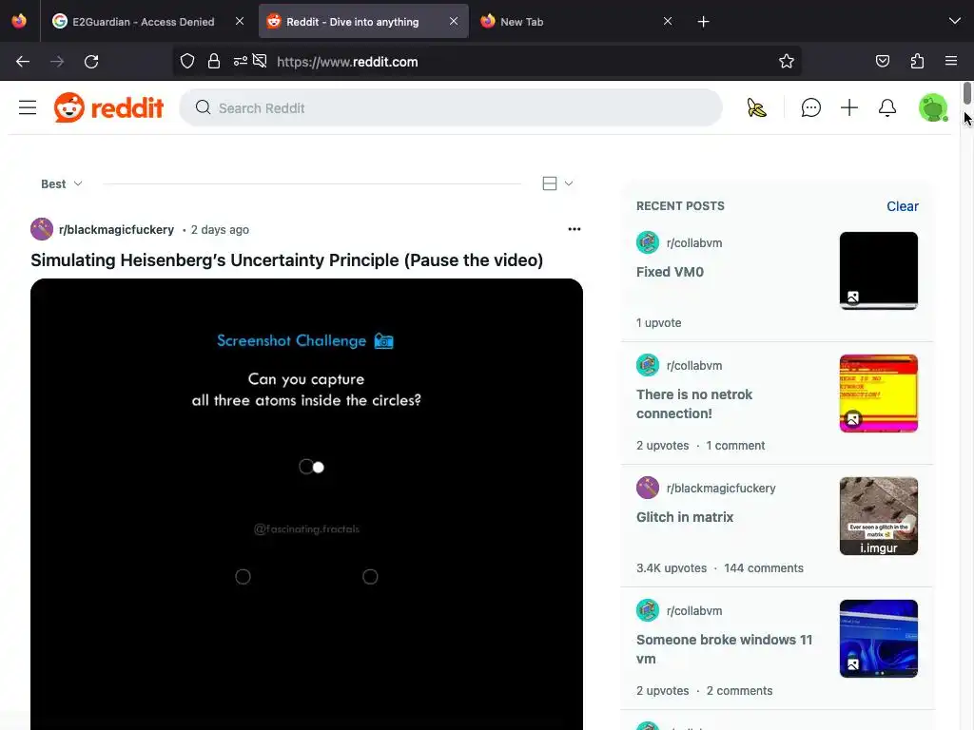Open the Firefox application menu
This screenshot has height=730, width=974.
tap(951, 61)
